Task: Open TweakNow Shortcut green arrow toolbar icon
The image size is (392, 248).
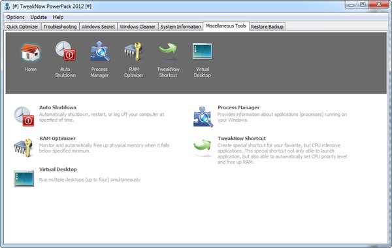Action: [x=168, y=51]
